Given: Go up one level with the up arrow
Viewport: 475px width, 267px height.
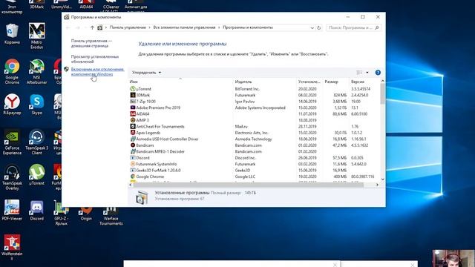Looking at the screenshot, I should tap(92, 27).
